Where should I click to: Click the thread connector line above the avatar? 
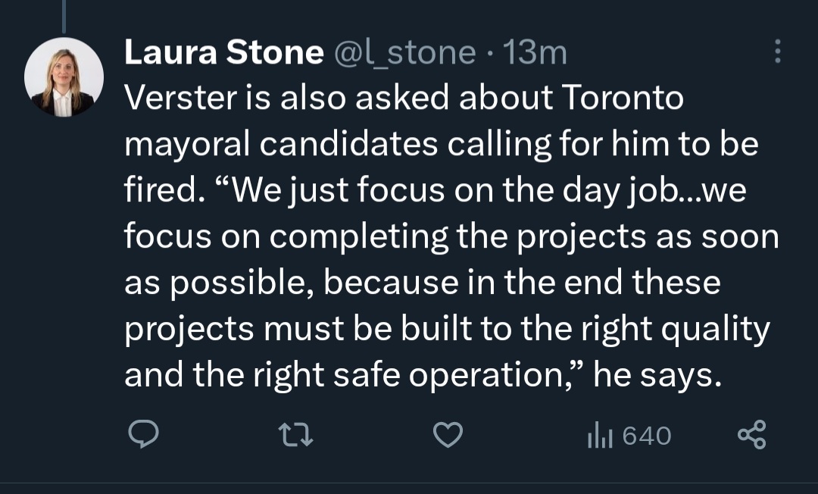pyautogui.click(x=64, y=15)
